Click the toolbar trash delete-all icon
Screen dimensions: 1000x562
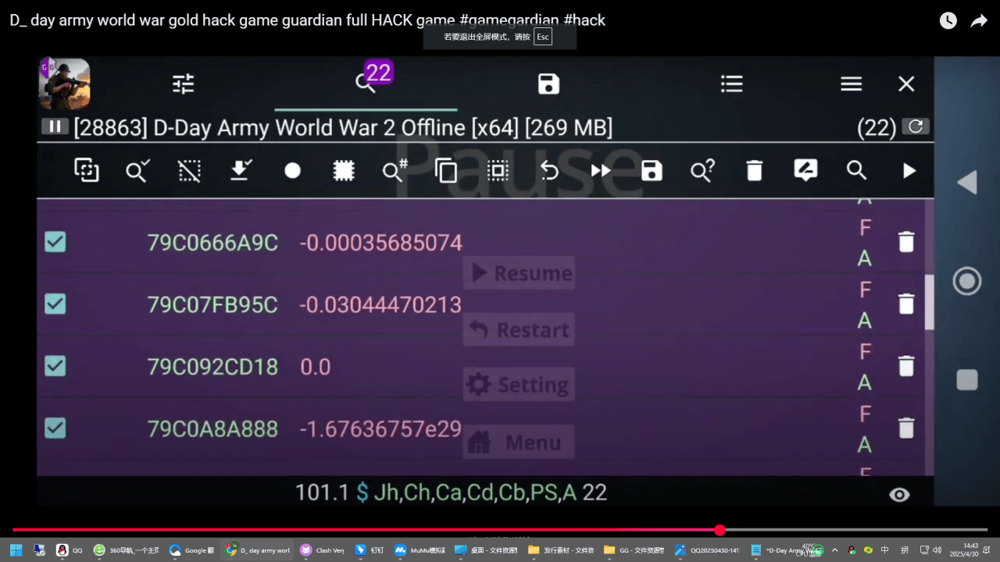pos(754,170)
